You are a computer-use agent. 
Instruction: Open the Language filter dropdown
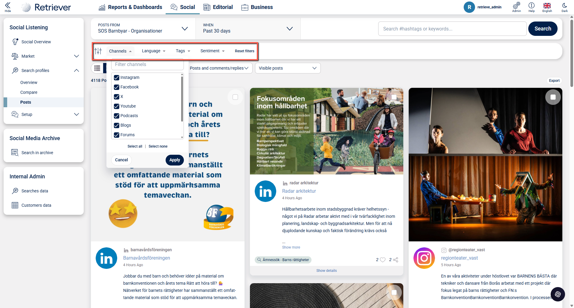click(x=154, y=51)
